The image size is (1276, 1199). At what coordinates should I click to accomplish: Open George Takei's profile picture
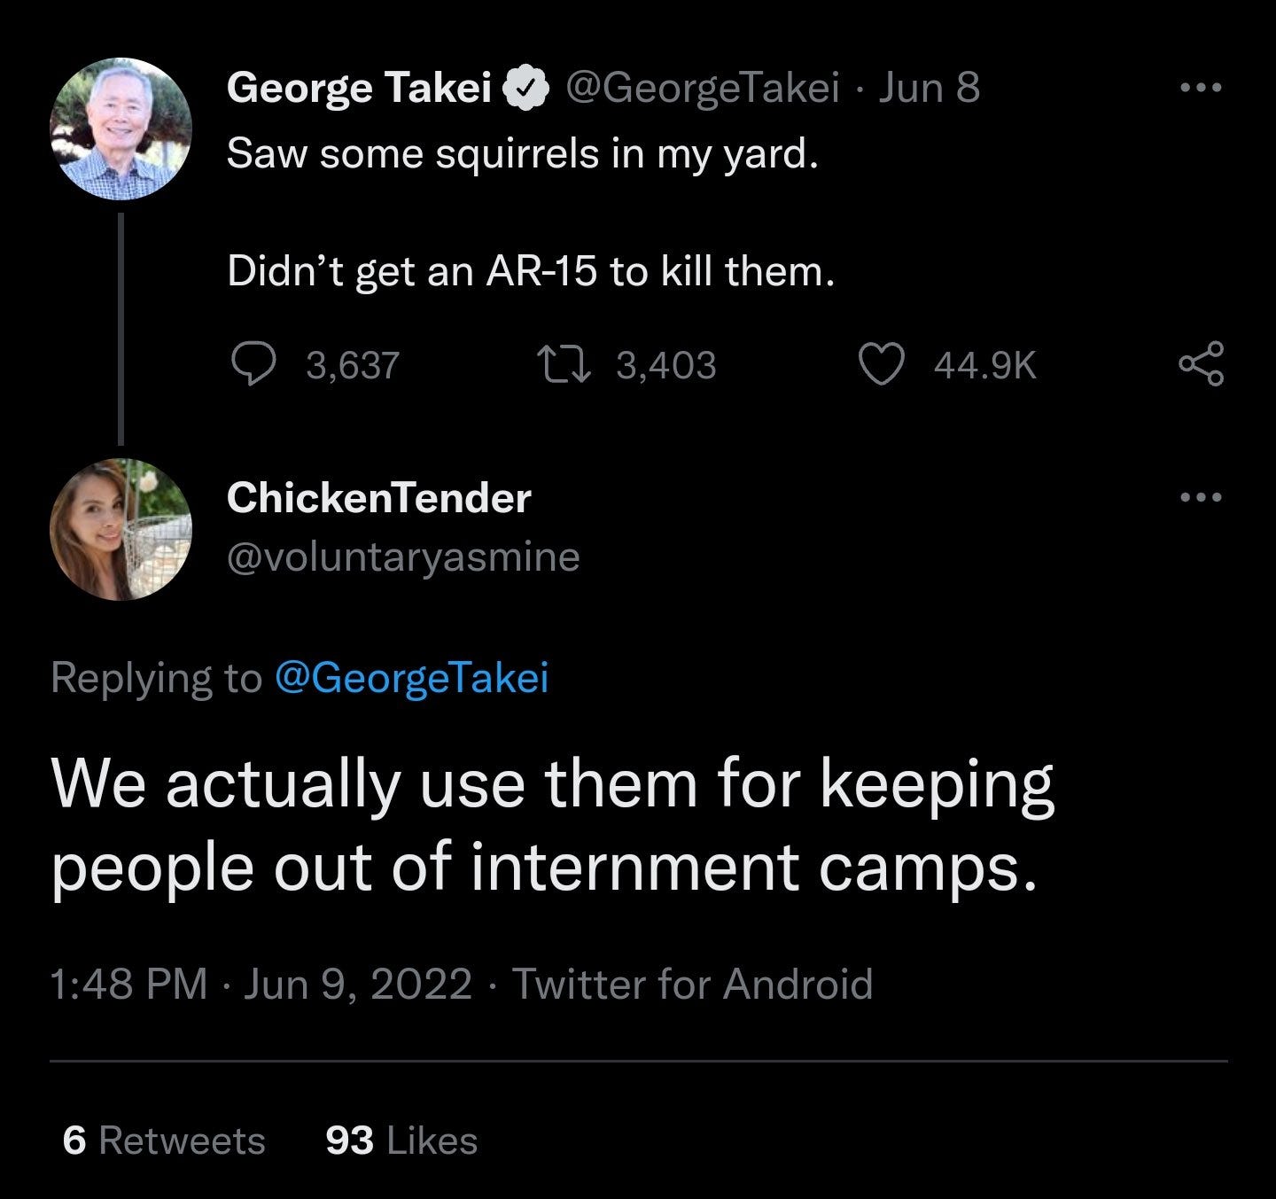point(121,128)
